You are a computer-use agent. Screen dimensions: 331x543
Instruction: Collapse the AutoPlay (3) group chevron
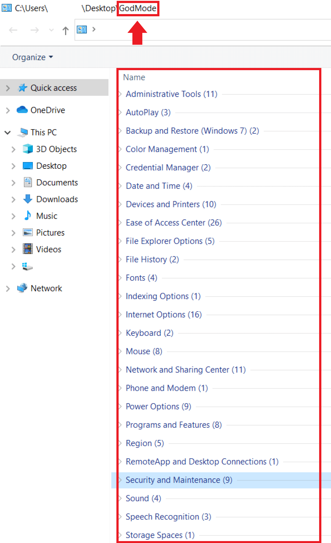pyautogui.click(x=120, y=112)
